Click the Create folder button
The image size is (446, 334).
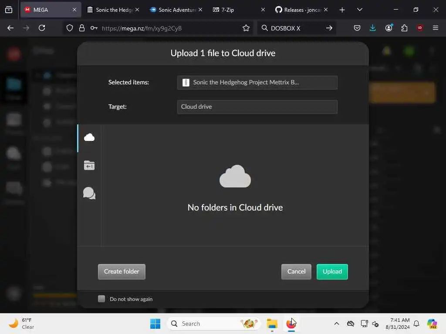(x=122, y=271)
